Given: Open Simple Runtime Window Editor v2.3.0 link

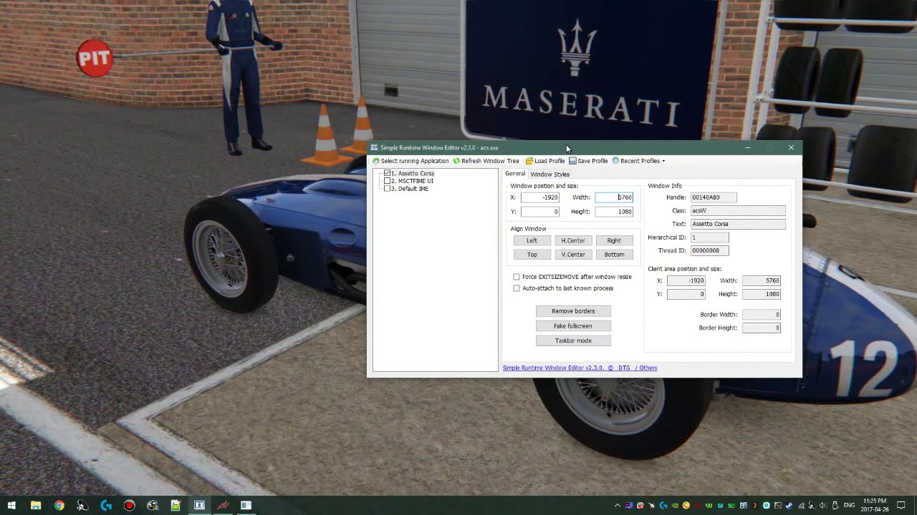Looking at the screenshot, I should [553, 368].
